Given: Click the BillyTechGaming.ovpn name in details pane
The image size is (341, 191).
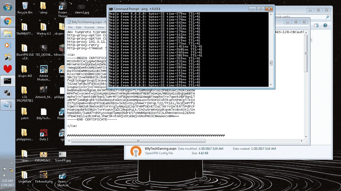Looking at the screenshot, I should click(x=161, y=149).
